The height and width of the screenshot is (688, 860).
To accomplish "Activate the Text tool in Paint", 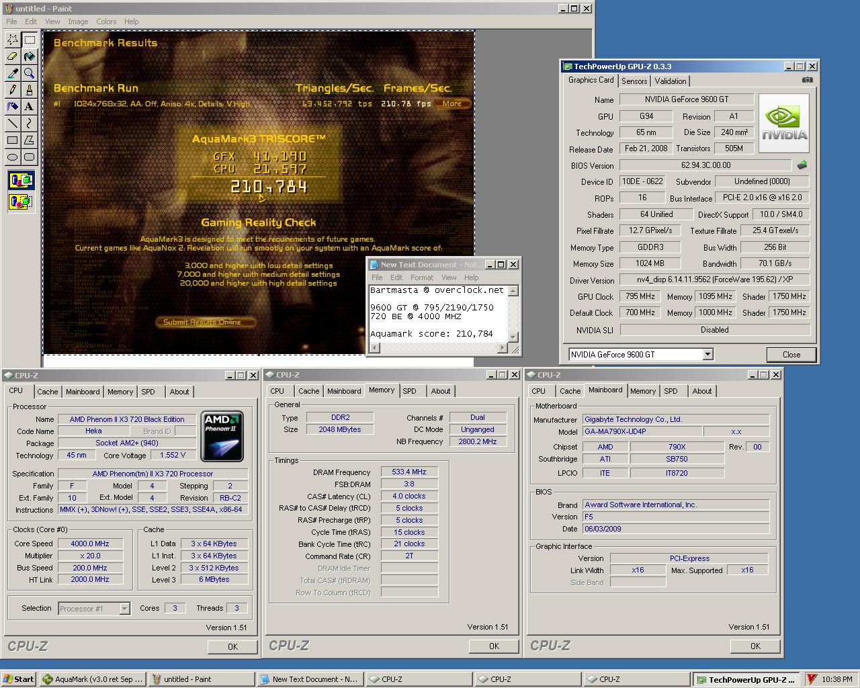I will pyautogui.click(x=29, y=107).
